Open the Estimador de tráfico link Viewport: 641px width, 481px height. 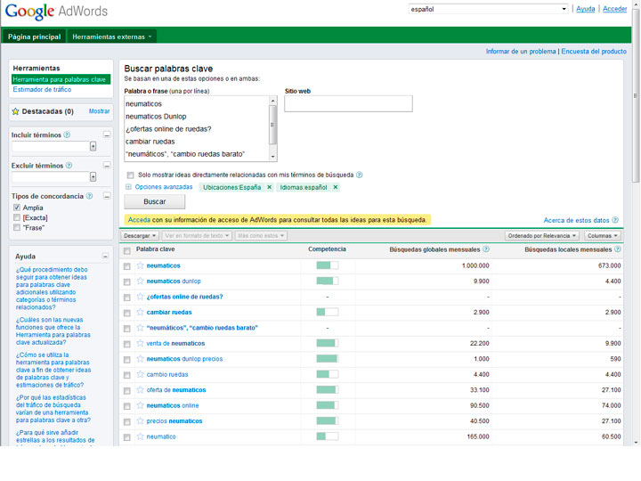(x=42, y=90)
